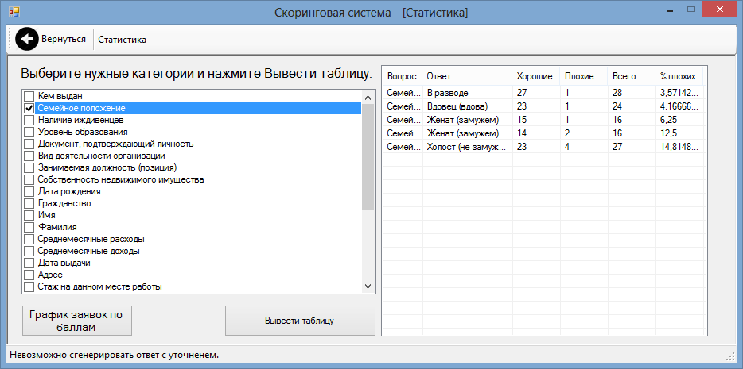743x369 pixels.
Task: Uncheck the Семейное положение checkbox
Action: point(29,108)
